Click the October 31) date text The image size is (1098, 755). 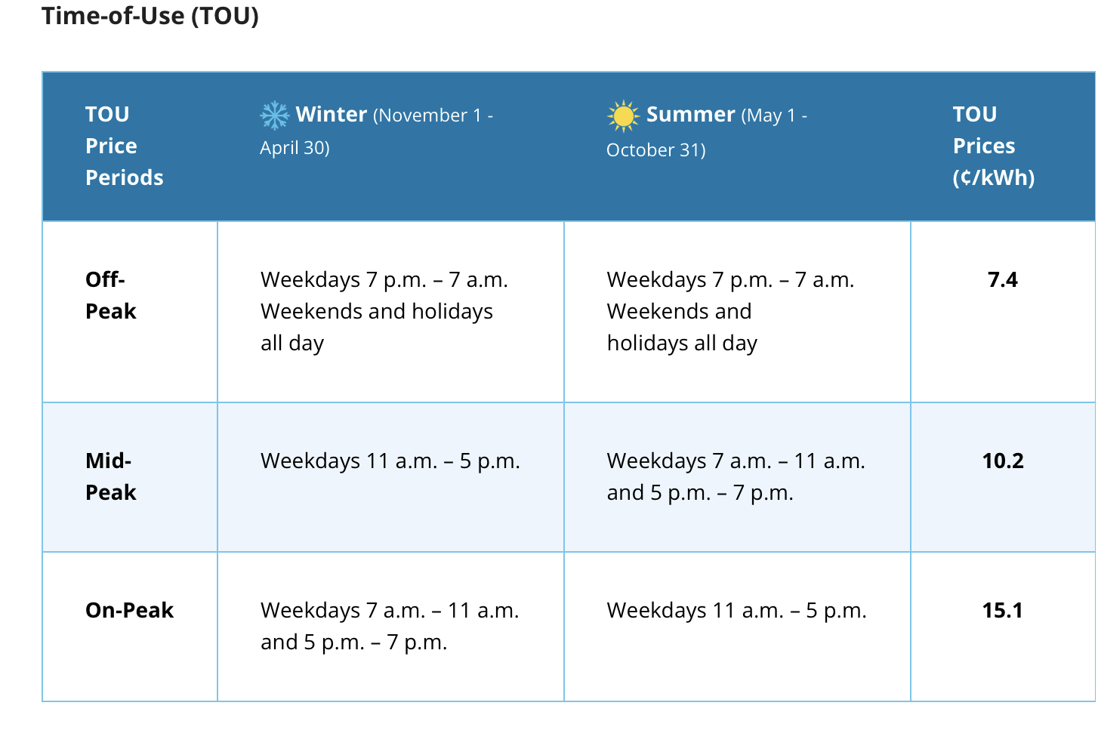656,149
